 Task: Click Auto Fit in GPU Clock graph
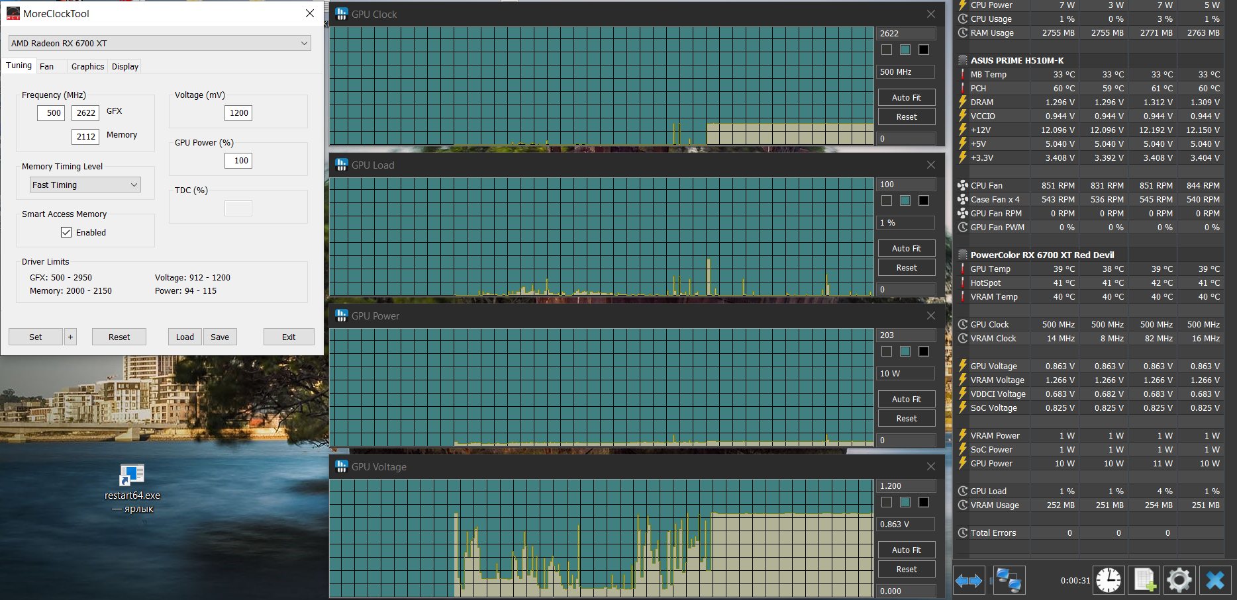tap(907, 97)
